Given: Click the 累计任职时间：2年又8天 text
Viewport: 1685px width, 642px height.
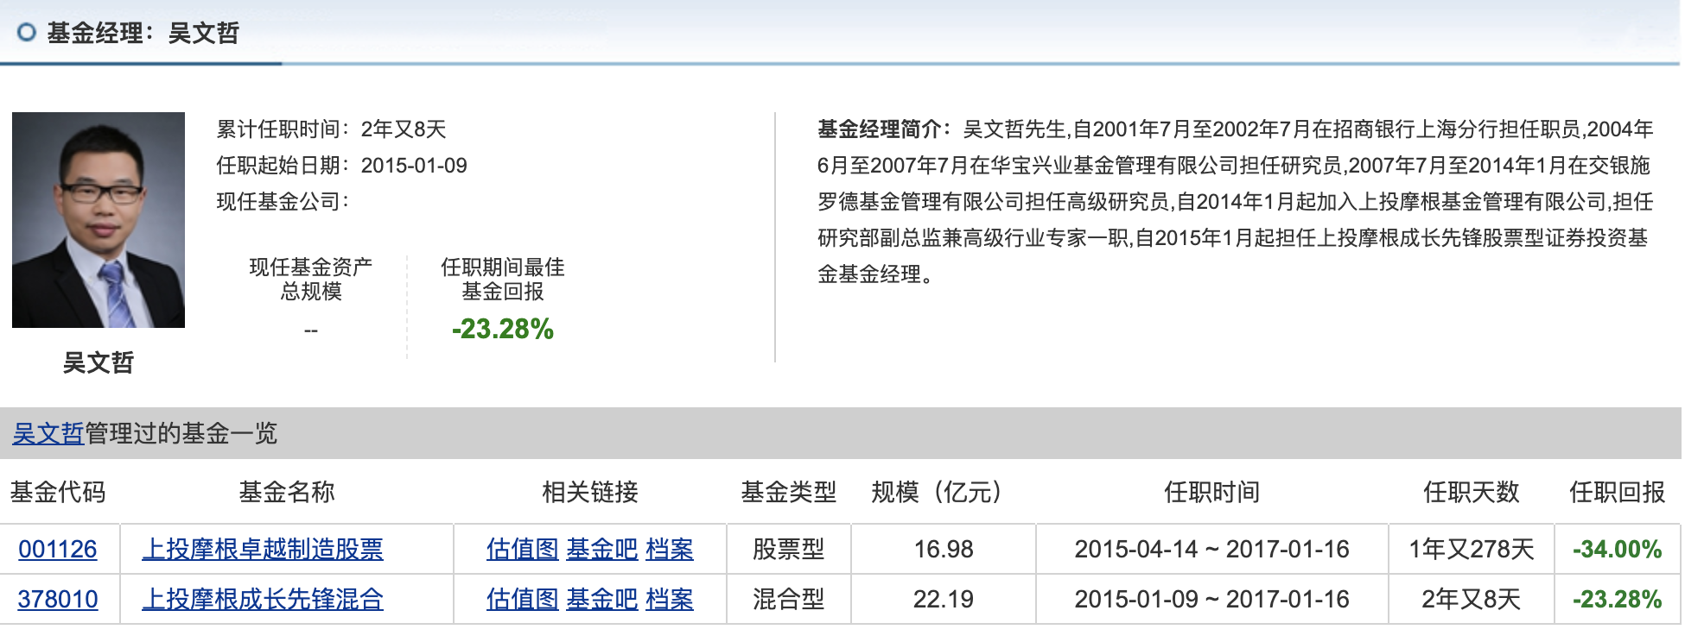Looking at the screenshot, I should [331, 129].
